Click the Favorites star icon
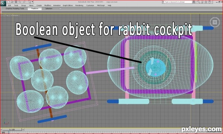223x134 pixels. tap(206, 2)
